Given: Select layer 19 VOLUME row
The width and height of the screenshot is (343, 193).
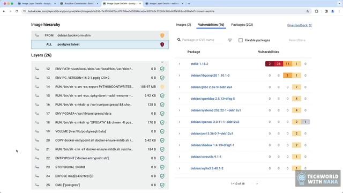Looking at the screenshot, I should 100,131.
